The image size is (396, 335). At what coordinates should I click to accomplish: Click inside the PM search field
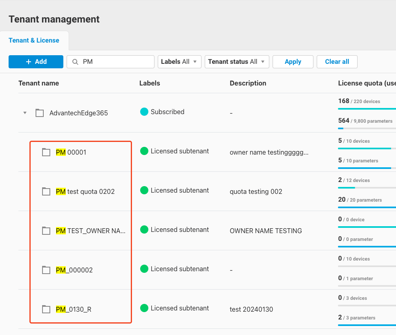click(110, 61)
